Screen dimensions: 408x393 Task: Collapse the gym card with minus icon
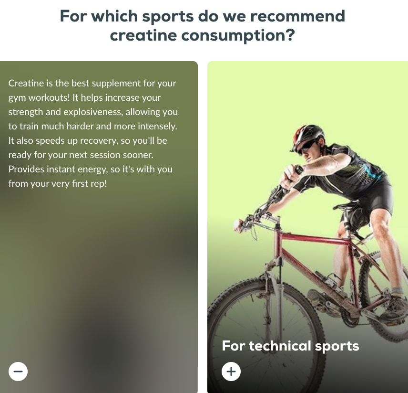point(18,372)
